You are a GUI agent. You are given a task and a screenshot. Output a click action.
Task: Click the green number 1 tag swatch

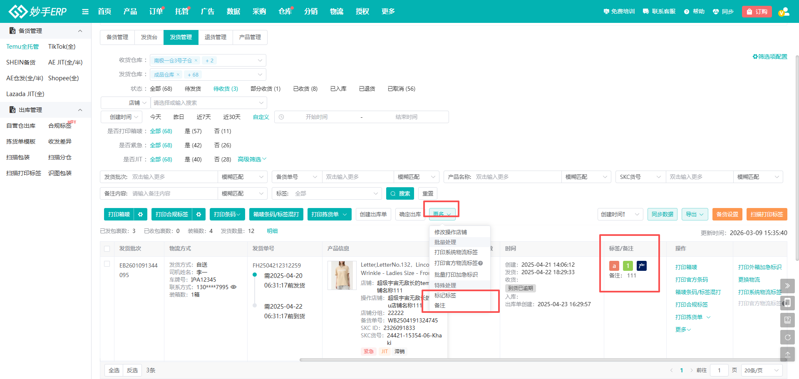[628, 265]
